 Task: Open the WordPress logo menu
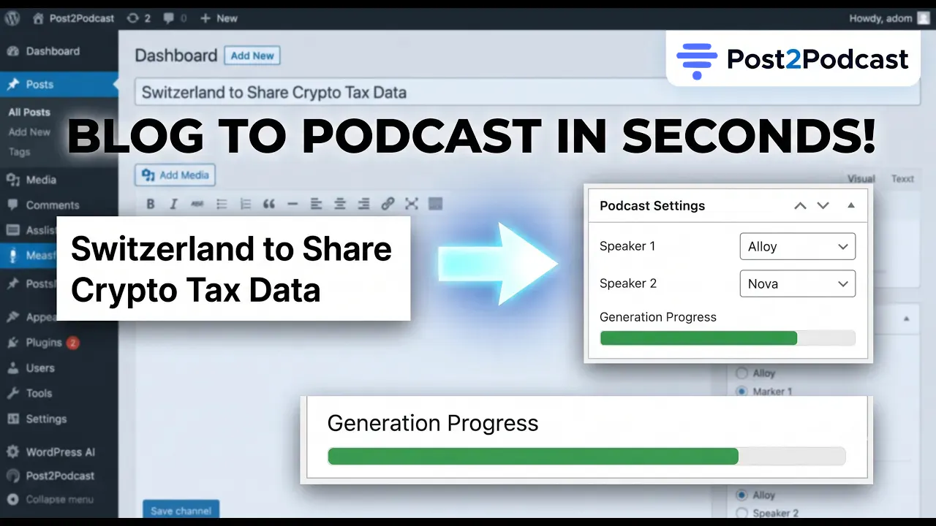click(13, 18)
